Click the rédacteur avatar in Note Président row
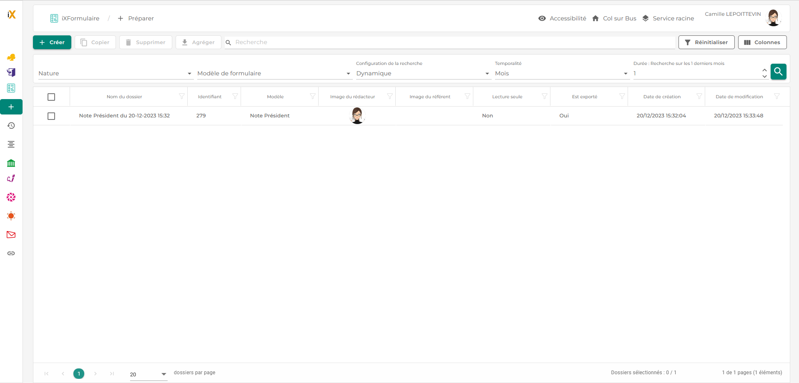Screen dimensions: 799x383 pyautogui.click(x=357, y=116)
